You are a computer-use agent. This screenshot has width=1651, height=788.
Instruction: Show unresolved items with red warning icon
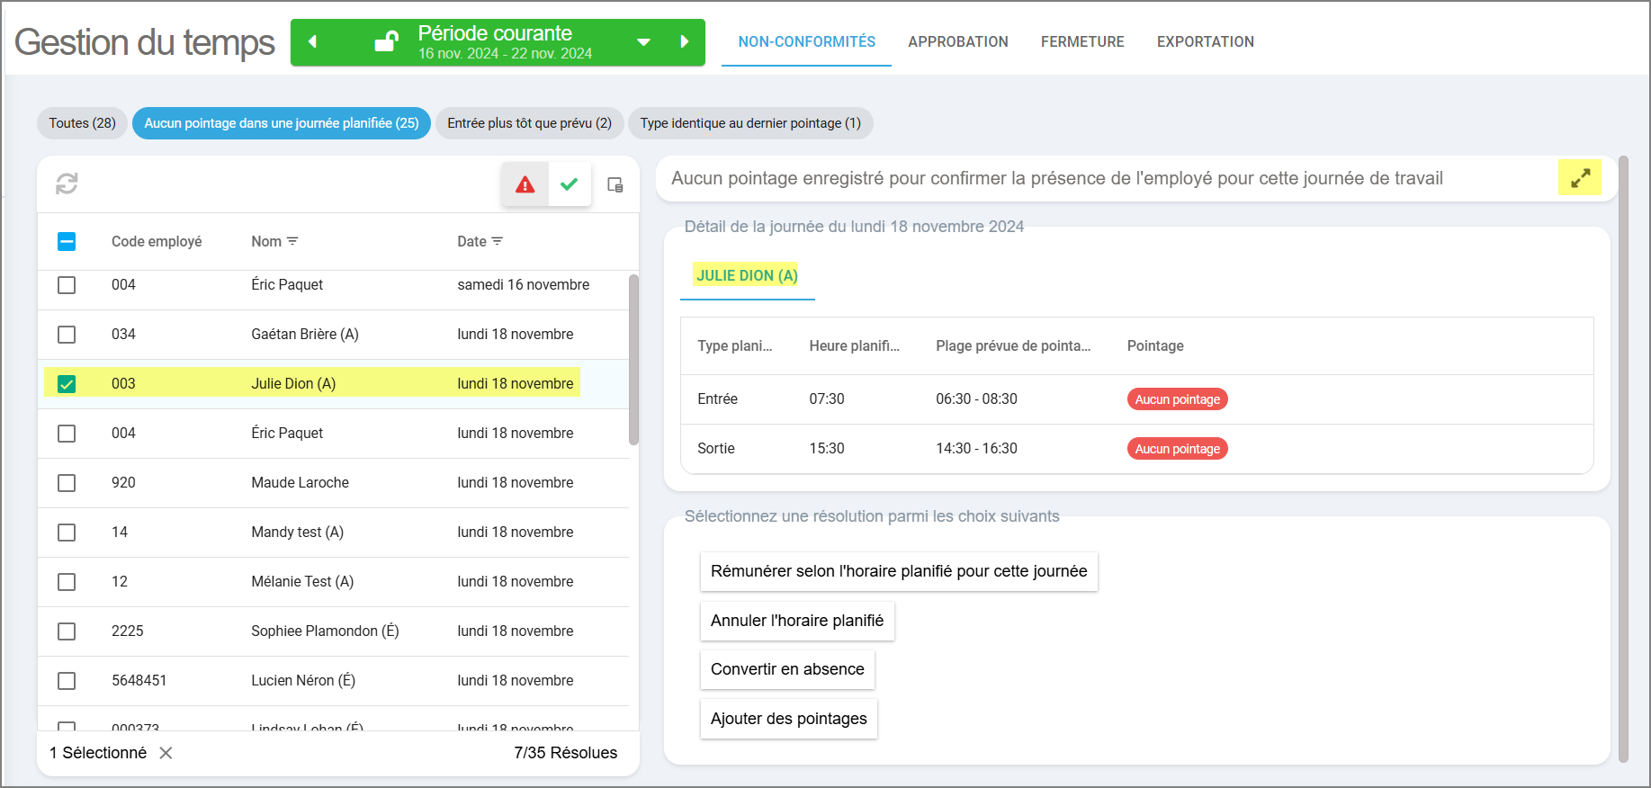tap(525, 184)
